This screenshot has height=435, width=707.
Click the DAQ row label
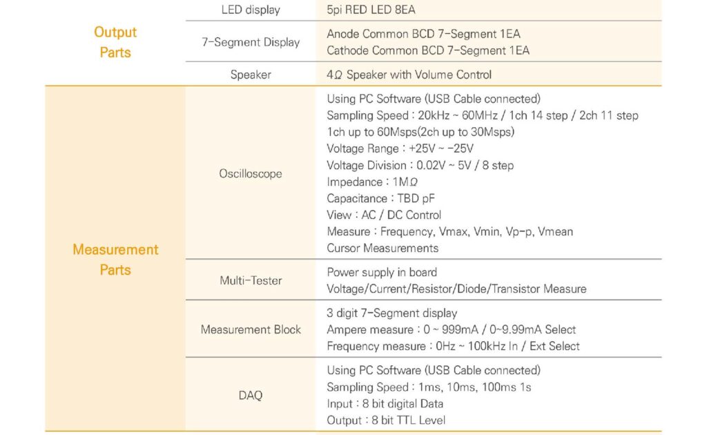250,396
